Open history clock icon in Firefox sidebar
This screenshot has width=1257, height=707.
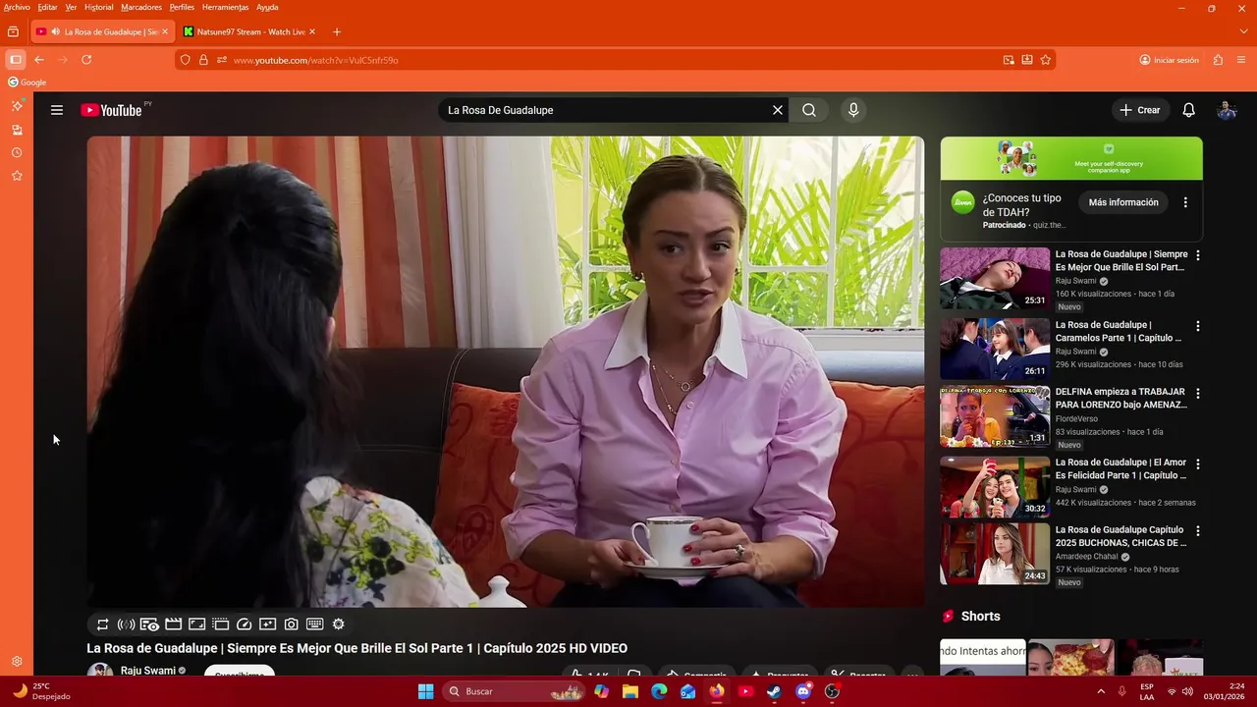pyautogui.click(x=17, y=153)
